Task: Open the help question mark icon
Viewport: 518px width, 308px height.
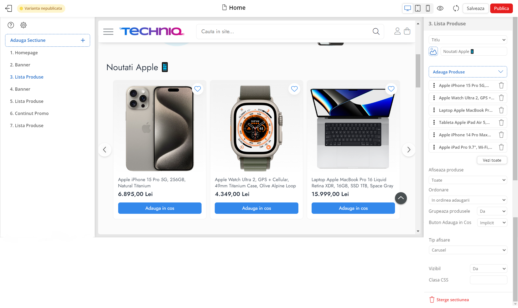Action: coord(11,25)
